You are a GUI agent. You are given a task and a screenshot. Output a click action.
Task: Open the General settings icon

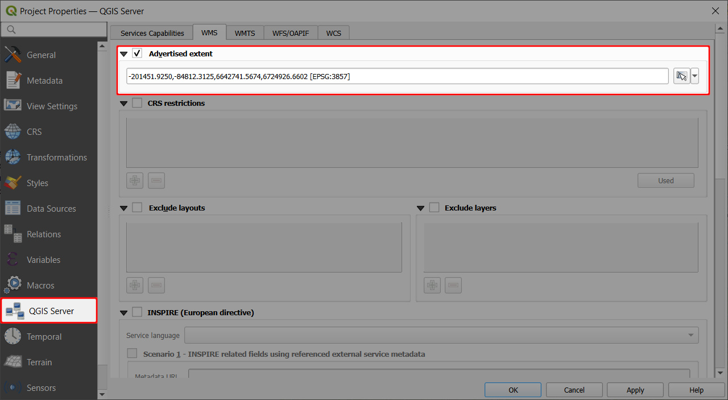13,55
